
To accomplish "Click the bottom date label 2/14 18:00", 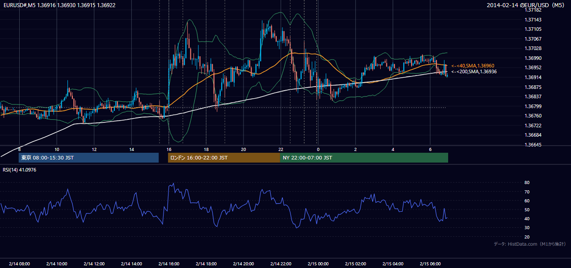I will pyautogui.click(x=206, y=264).
